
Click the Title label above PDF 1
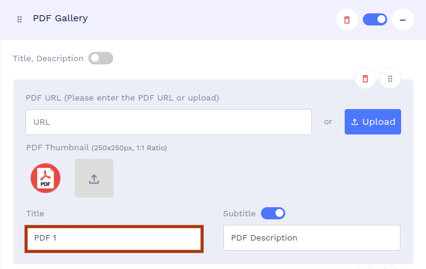pos(35,214)
